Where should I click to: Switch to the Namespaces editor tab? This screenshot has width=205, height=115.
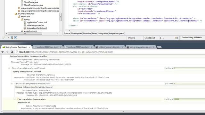[x=76, y=33]
